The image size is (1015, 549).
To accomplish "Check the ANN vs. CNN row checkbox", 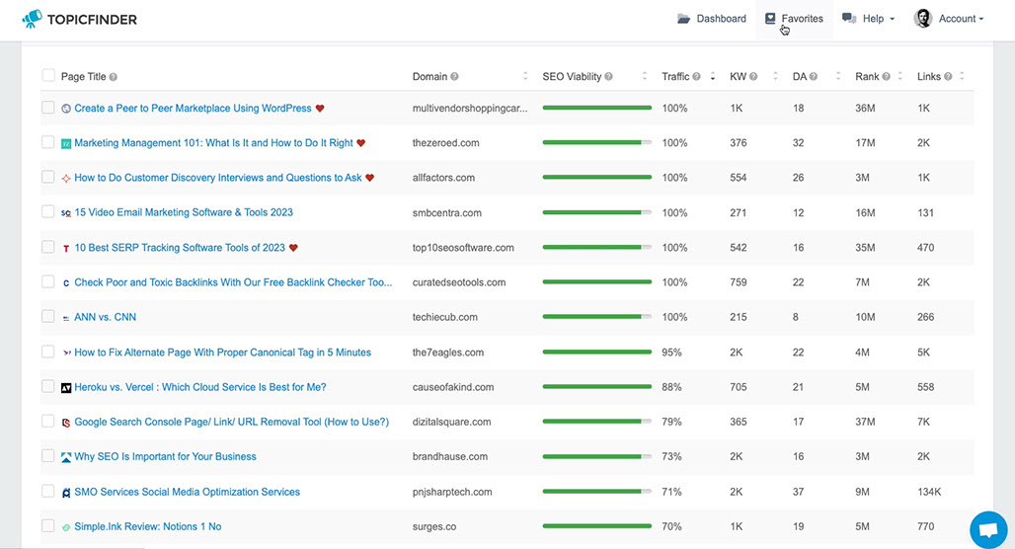I will [48, 317].
